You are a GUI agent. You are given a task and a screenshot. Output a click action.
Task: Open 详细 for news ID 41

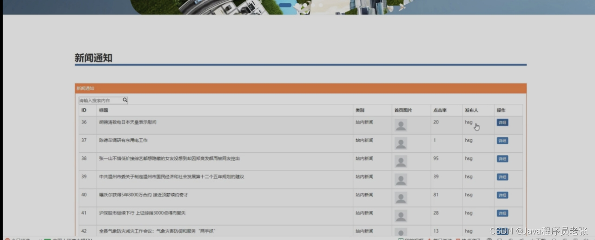click(502, 213)
